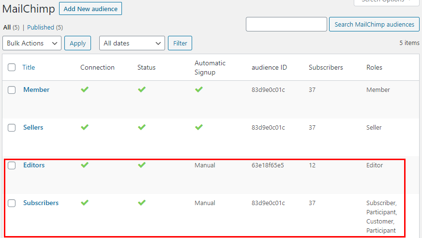Screen dimensions: 422x238
Task: Click the Connection column header
Action: point(97,67)
